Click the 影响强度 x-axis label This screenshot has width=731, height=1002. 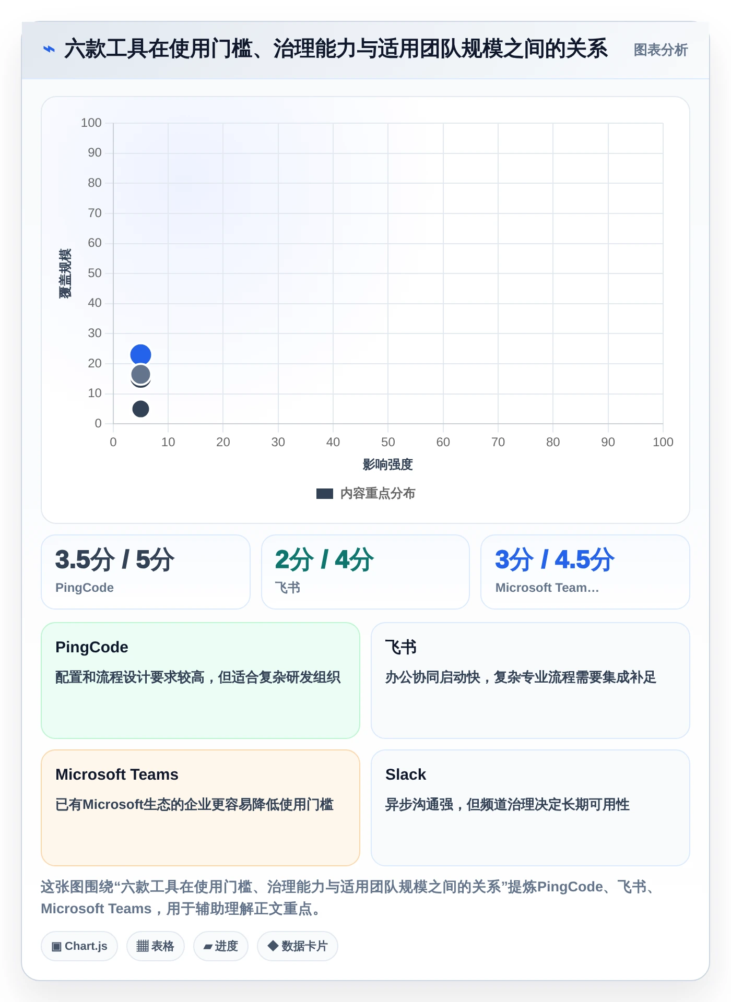tap(388, 464)
